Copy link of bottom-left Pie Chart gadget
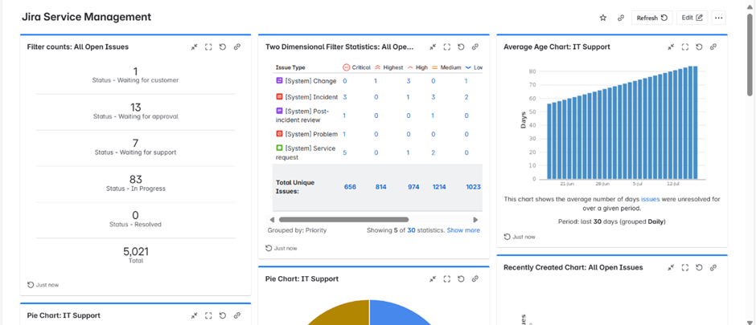Image resolution: width=756 pixels, height=325 pixels. 236,315
